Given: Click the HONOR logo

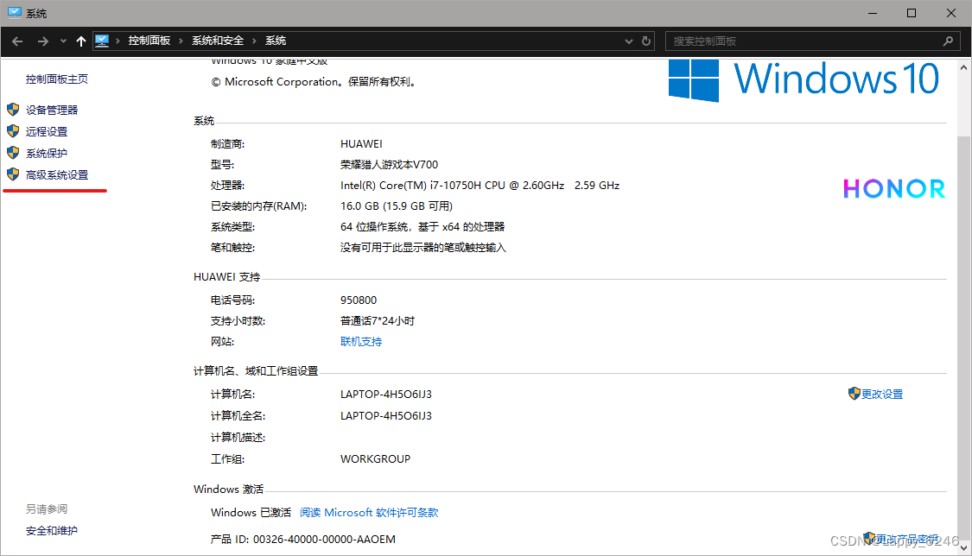Looking at the screenshot, I should coord(894,189).
